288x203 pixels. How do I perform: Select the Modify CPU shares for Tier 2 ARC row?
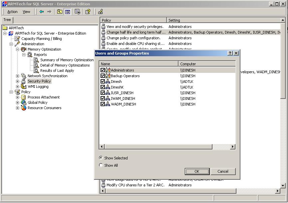pyautogui.click(x=190, y=185)
